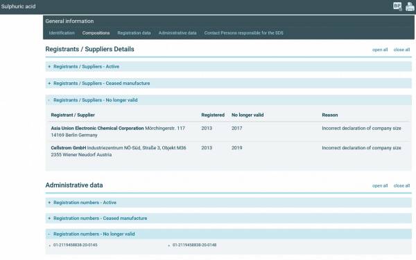Click registration number ending in 20-0145
The image size is (416, 260).
[75, 245]
